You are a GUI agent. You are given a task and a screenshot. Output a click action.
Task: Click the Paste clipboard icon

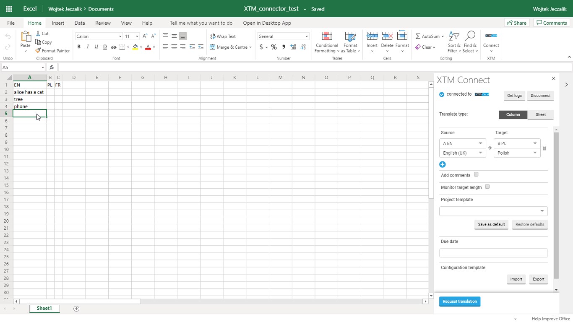26,37
